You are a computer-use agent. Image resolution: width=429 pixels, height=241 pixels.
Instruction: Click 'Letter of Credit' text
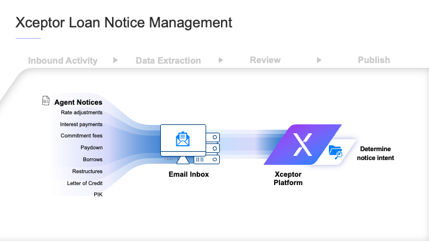click(x=85, y=183)
